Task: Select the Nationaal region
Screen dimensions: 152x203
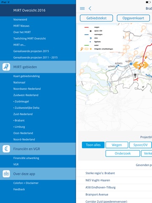Action: click(19, 82)
